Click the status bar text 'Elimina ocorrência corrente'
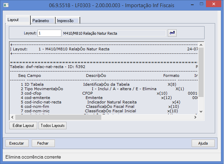224x164 pixels. point(33,157)
